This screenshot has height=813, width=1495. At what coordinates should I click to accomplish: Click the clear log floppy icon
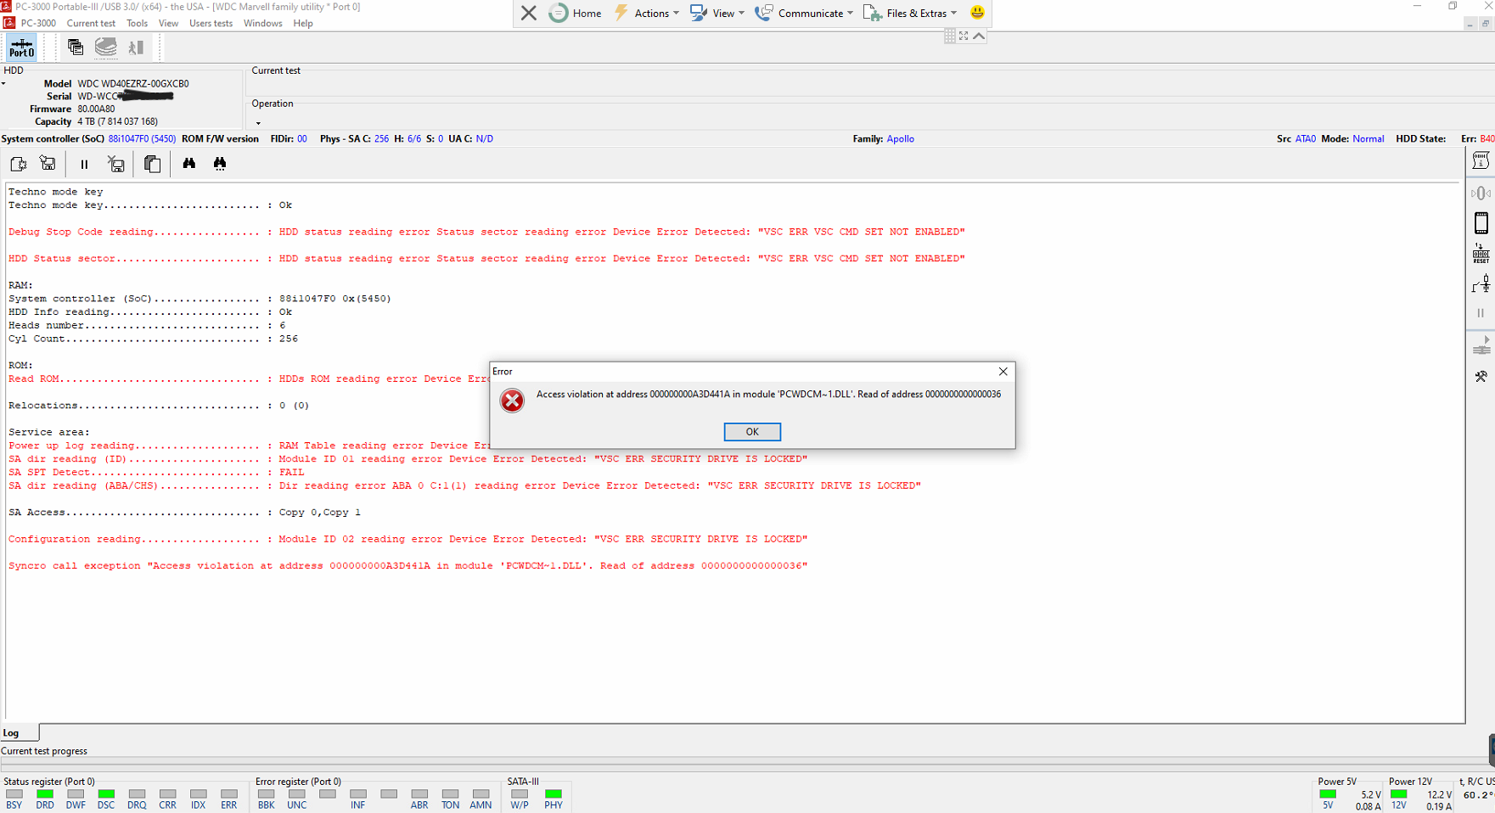click(x=116, y=164)
